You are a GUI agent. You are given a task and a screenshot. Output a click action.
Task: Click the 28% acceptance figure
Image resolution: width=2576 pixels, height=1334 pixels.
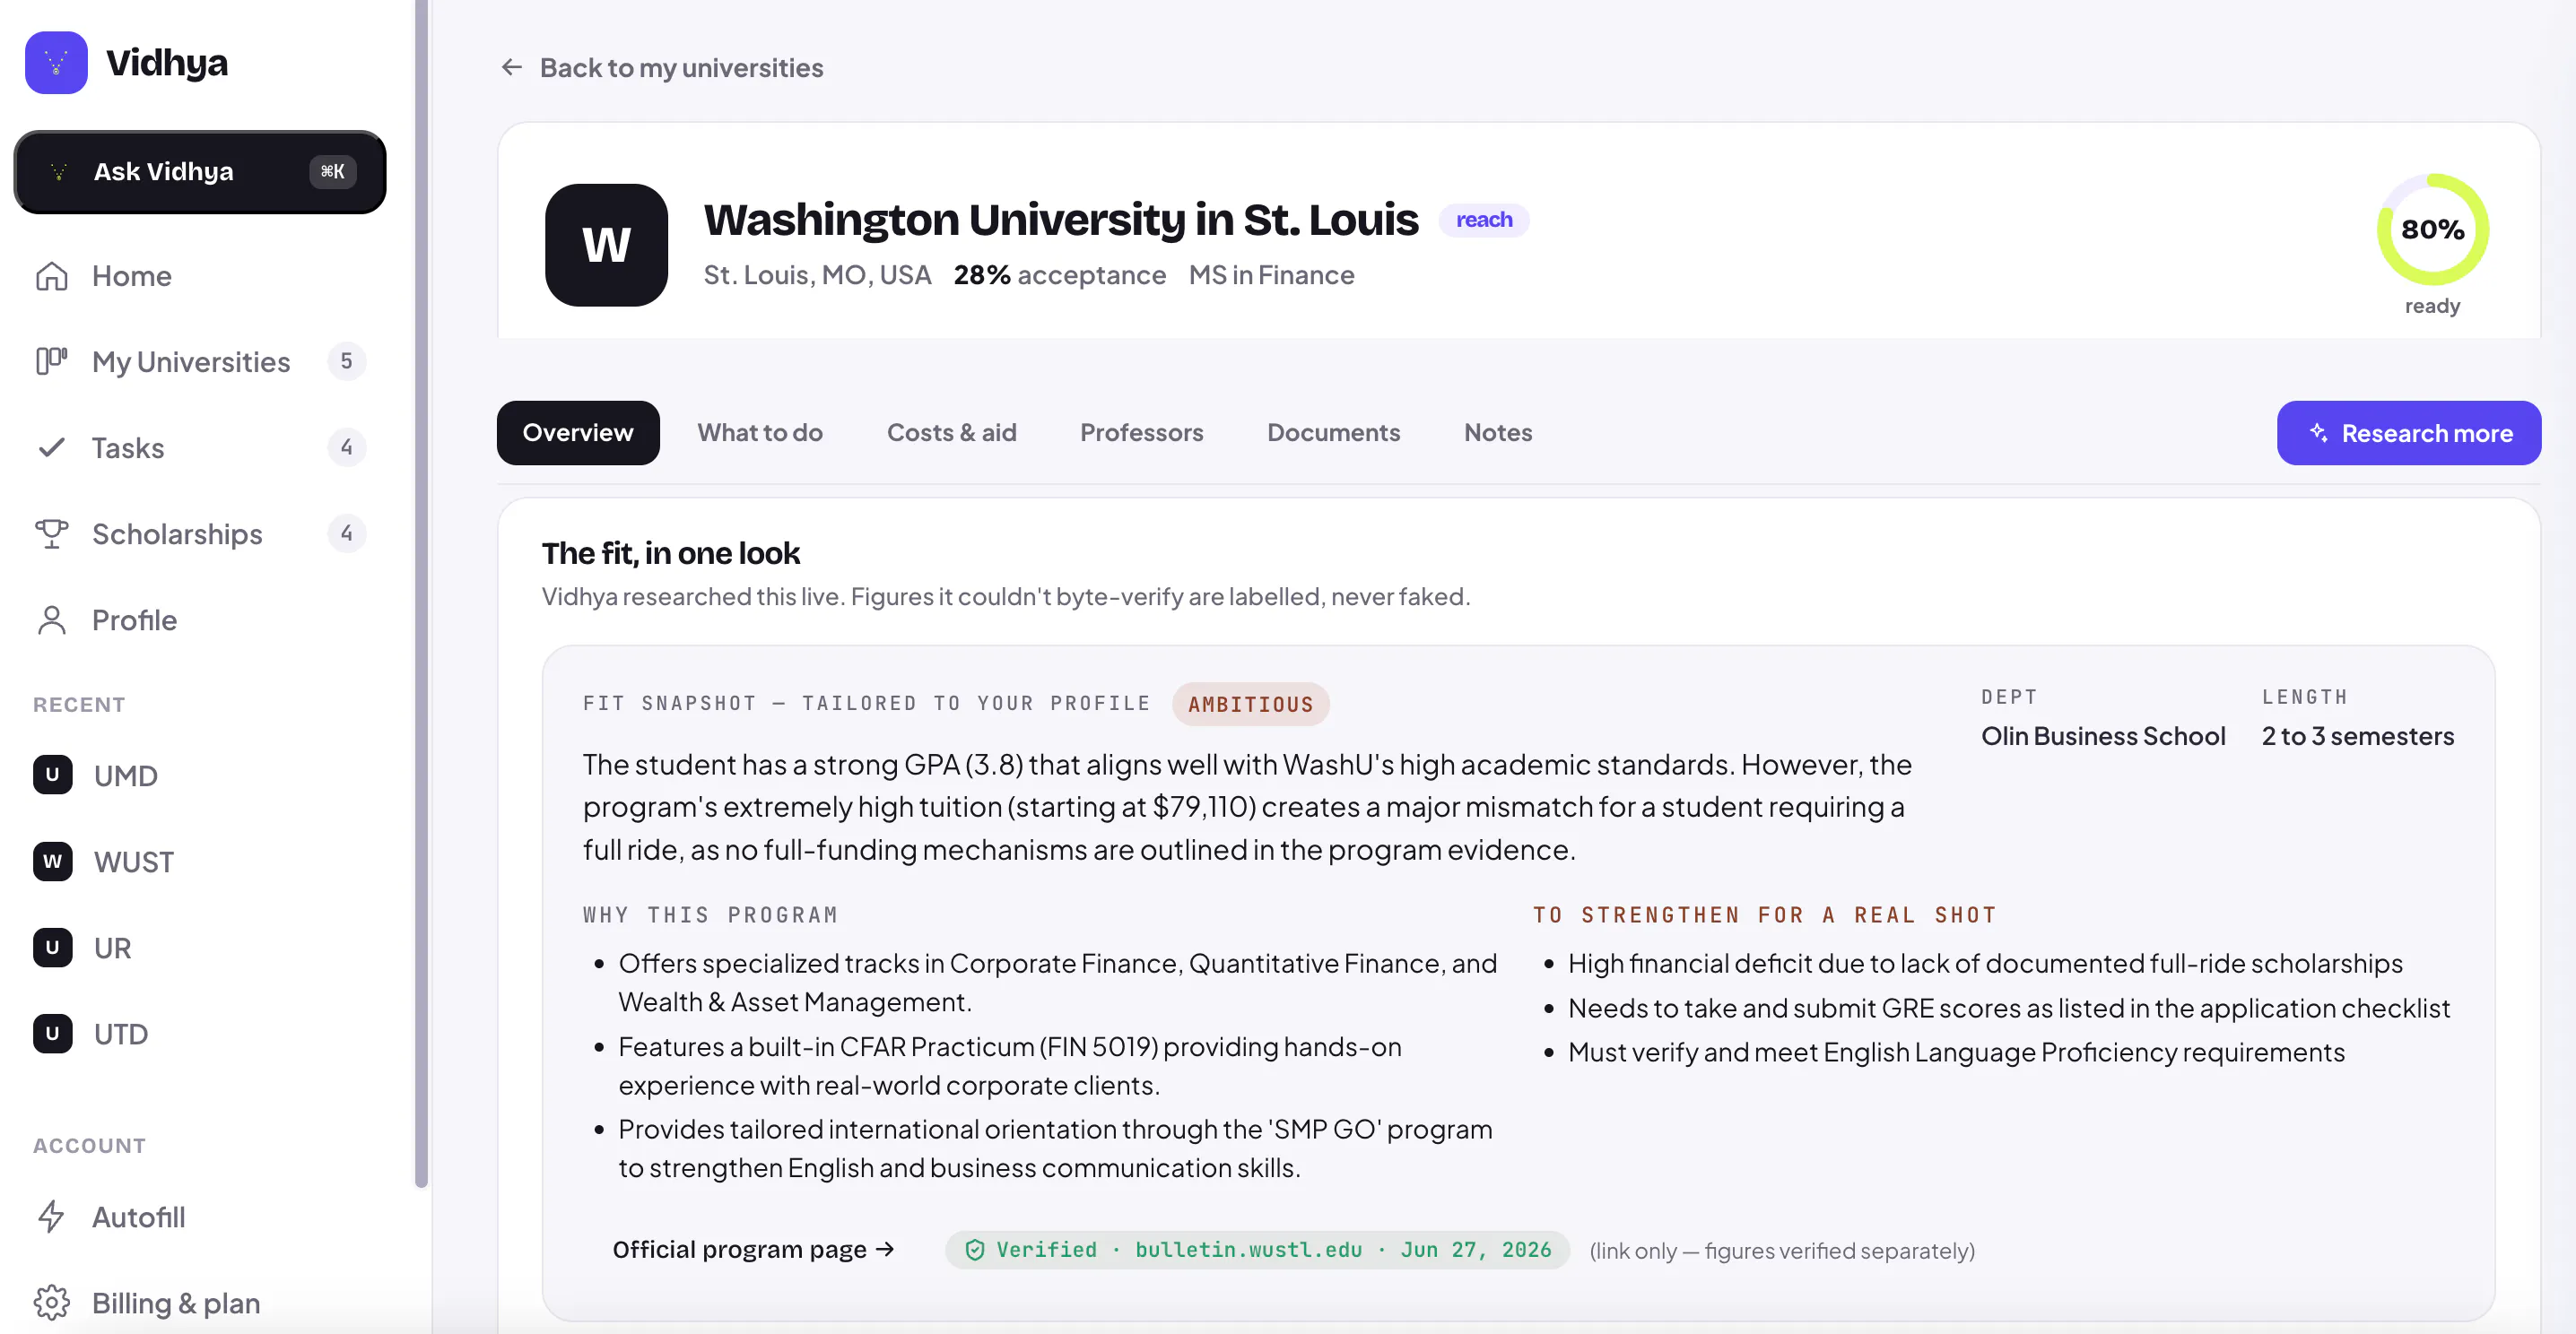1059,275
